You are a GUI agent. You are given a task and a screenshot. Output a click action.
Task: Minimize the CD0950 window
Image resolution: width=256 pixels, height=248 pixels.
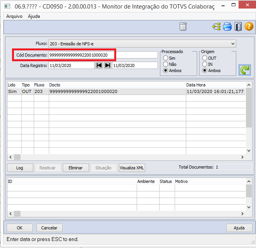[223, 5]
